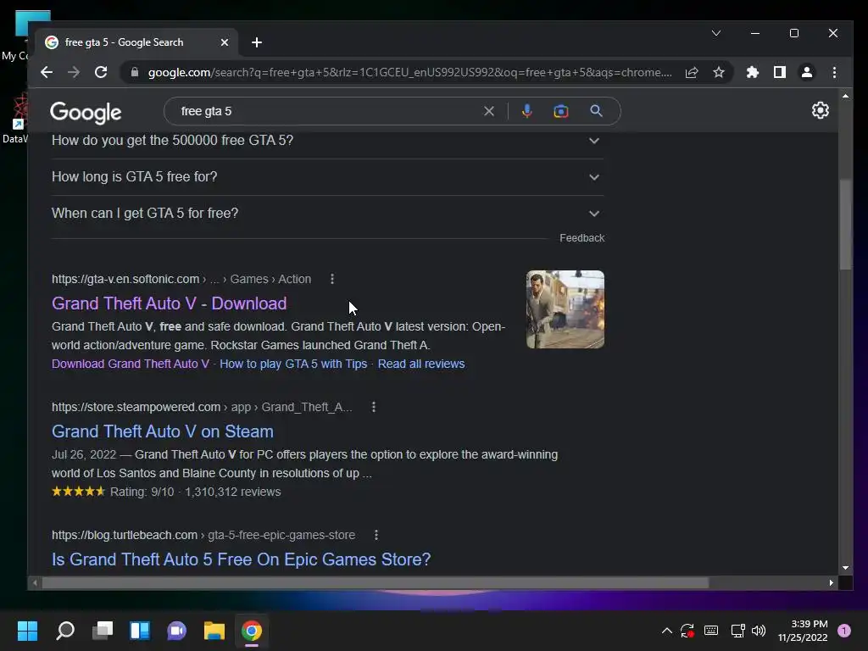Open the network tray icon
The width and height of the screenshot is (868, 651).
737,631
